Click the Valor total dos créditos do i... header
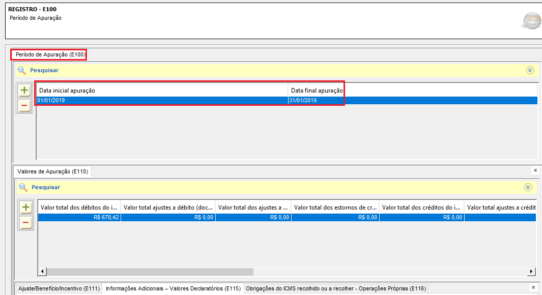Viewport: 542px width, 295px height. 422,208
